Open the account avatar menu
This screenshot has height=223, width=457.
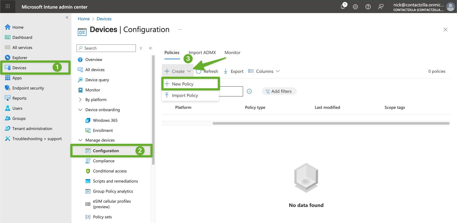point(450,7)
